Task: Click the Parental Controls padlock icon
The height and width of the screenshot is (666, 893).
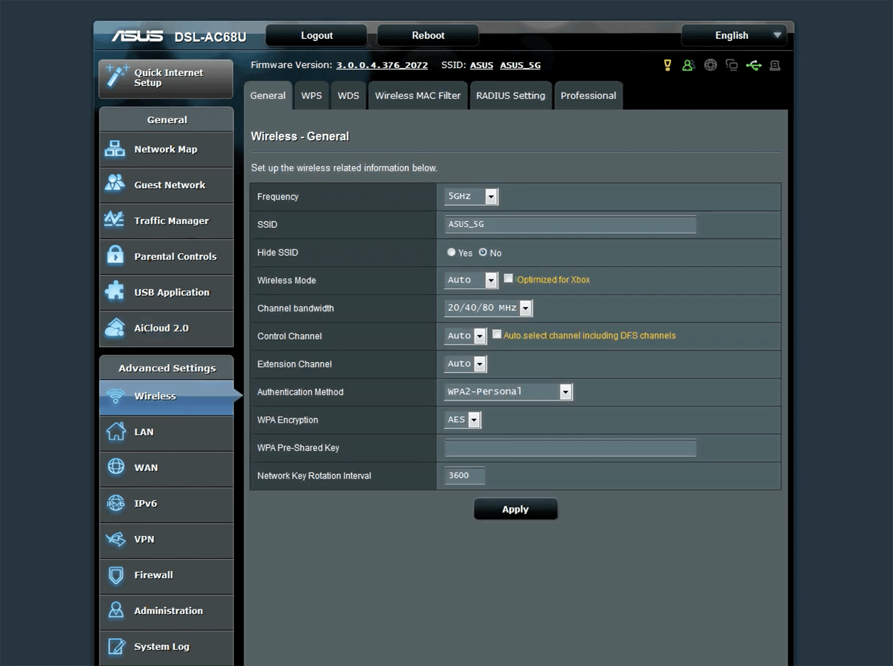Action: tap(115, 256)
